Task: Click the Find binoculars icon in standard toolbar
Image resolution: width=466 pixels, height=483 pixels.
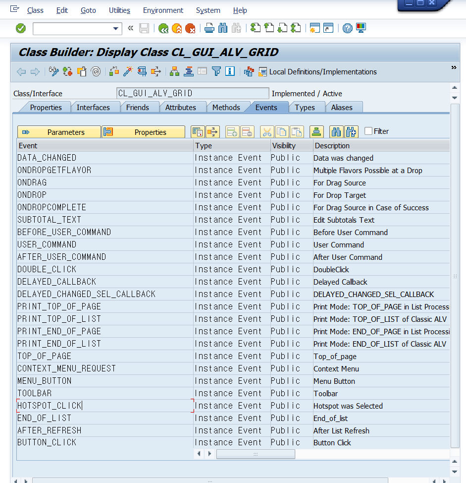Action: point(223,29)
